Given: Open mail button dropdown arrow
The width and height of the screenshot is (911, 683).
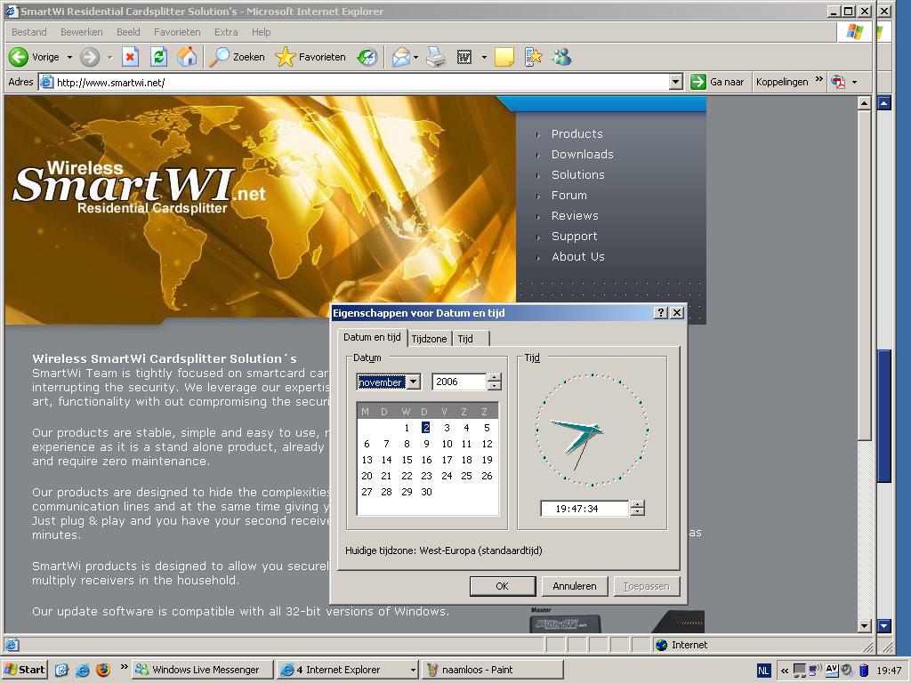Looking at the screenshot, I should [415, 57].
